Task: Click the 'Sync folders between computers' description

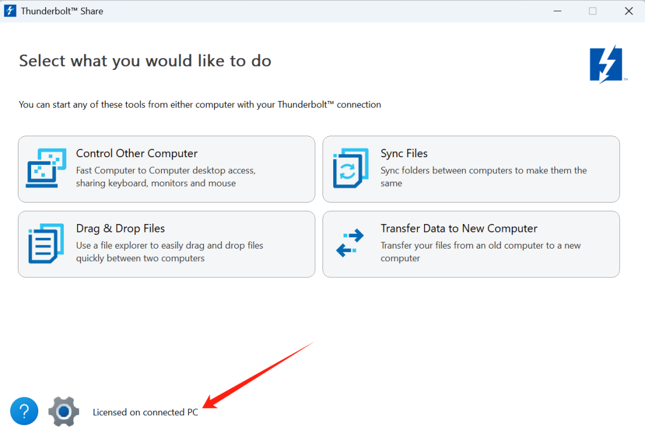Action: (484, 176)
